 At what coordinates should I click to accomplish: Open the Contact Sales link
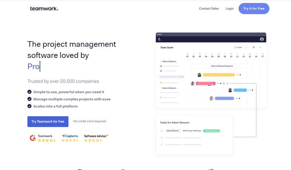(209, 8)
